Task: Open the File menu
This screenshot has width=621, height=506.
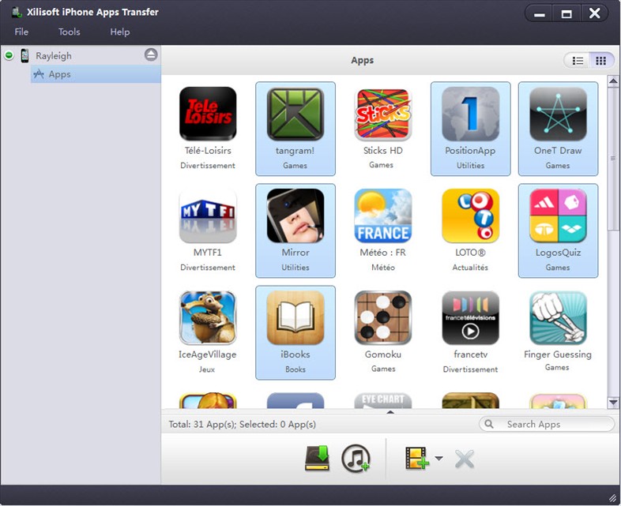Action: click(x=21, y=32)
